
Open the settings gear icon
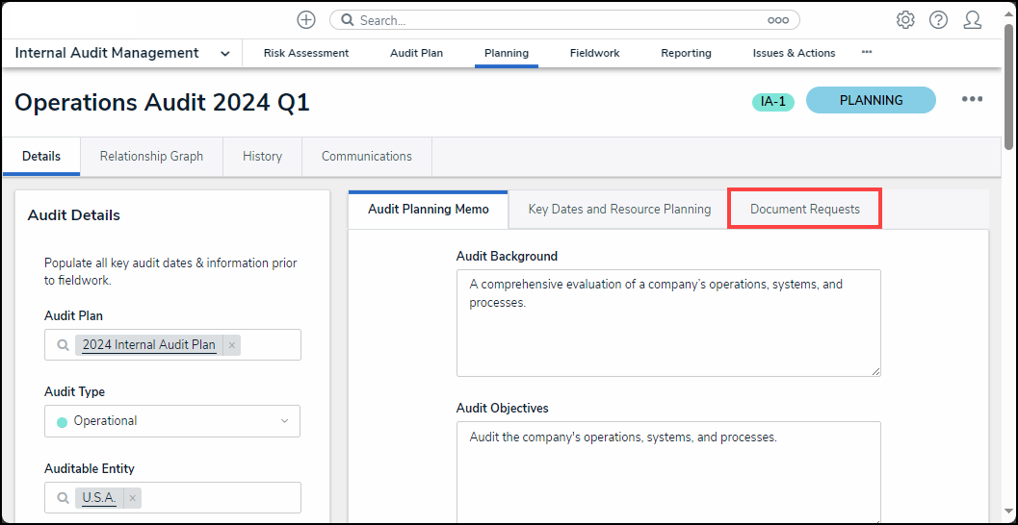(x=905, y=20)
